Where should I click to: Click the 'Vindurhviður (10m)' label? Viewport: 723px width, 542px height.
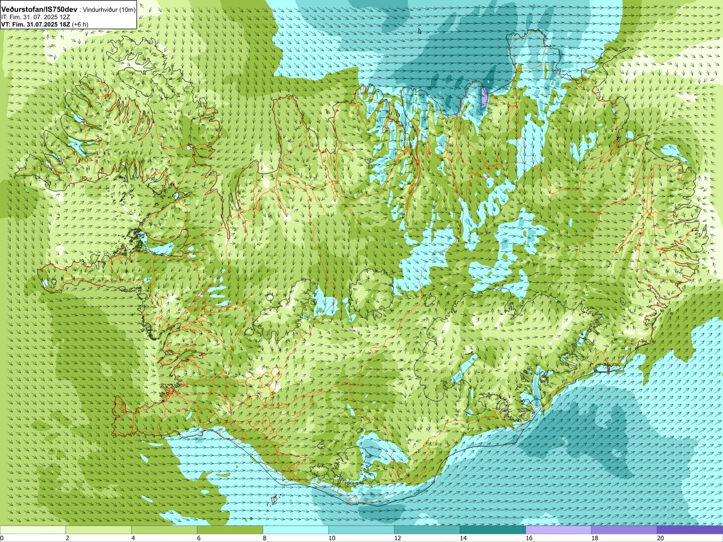point(108,10)
